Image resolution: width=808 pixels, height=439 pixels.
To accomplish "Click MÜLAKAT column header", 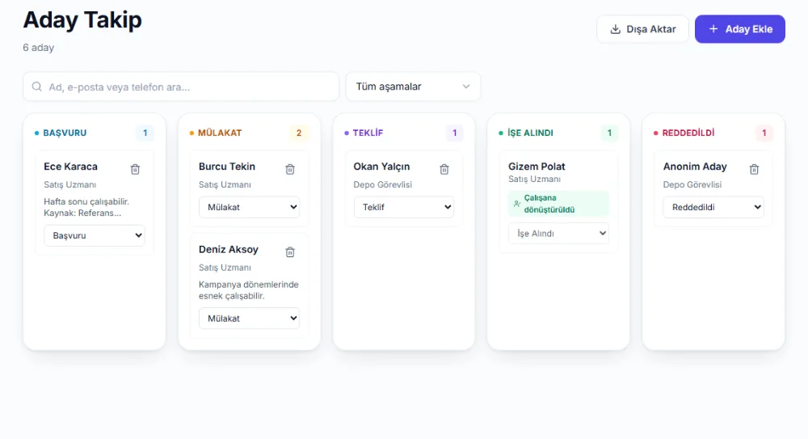I will click(220, 133).
